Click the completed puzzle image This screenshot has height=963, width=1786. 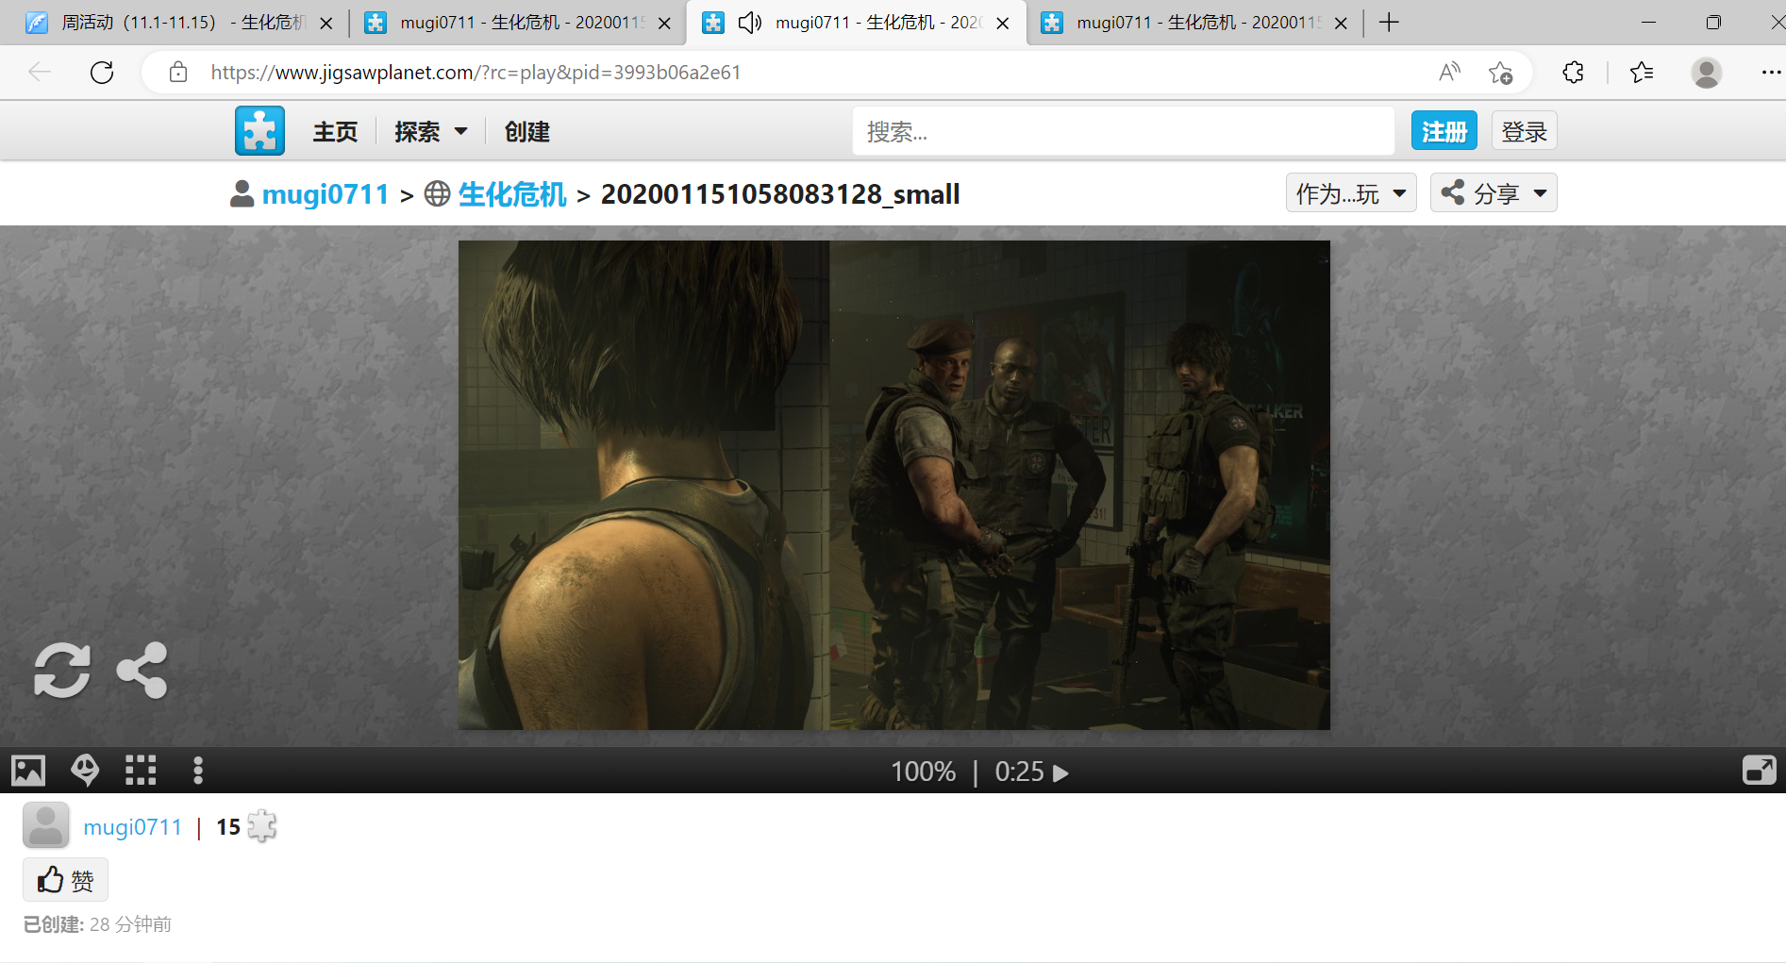click(893, 485)
